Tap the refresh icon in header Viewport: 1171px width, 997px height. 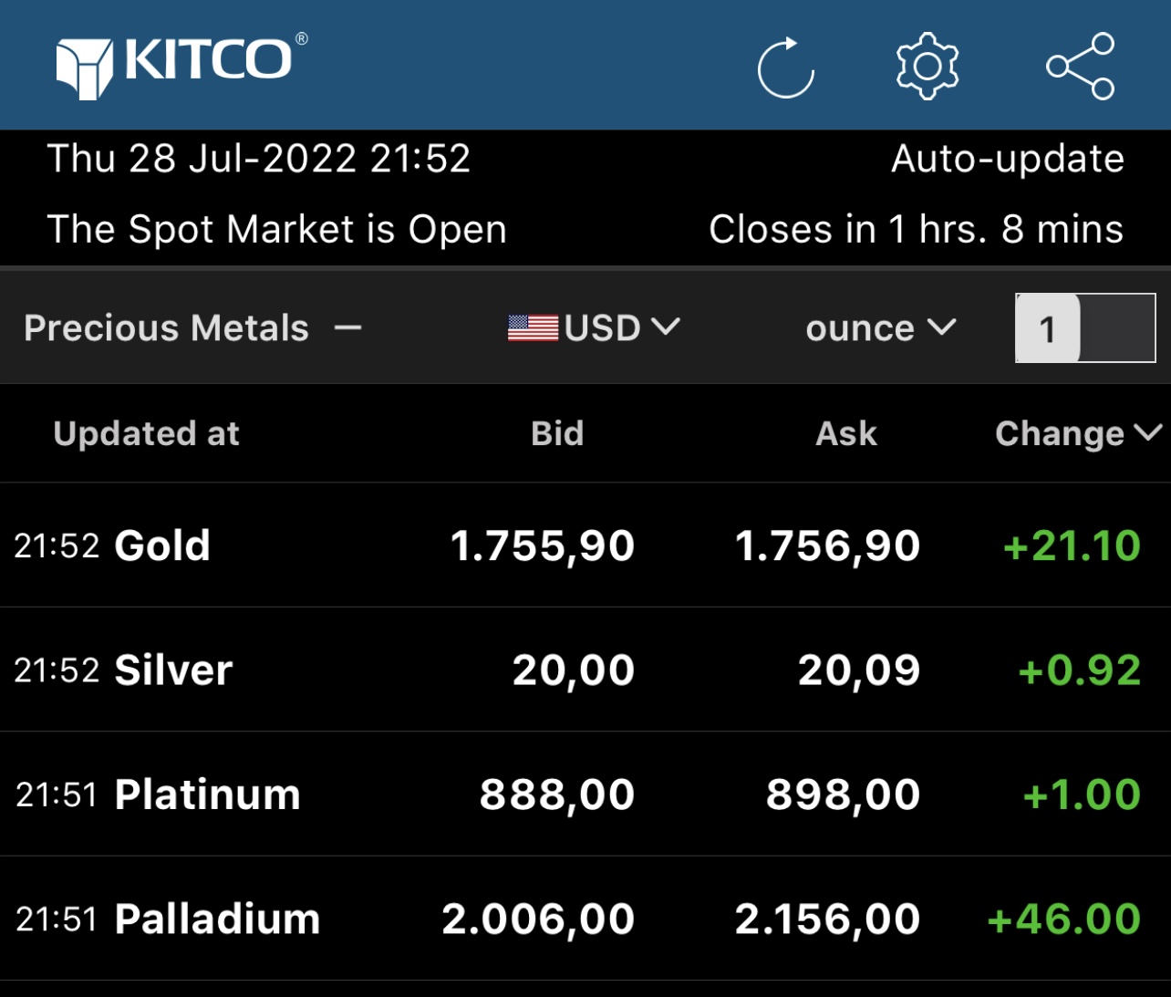(786, 68)
